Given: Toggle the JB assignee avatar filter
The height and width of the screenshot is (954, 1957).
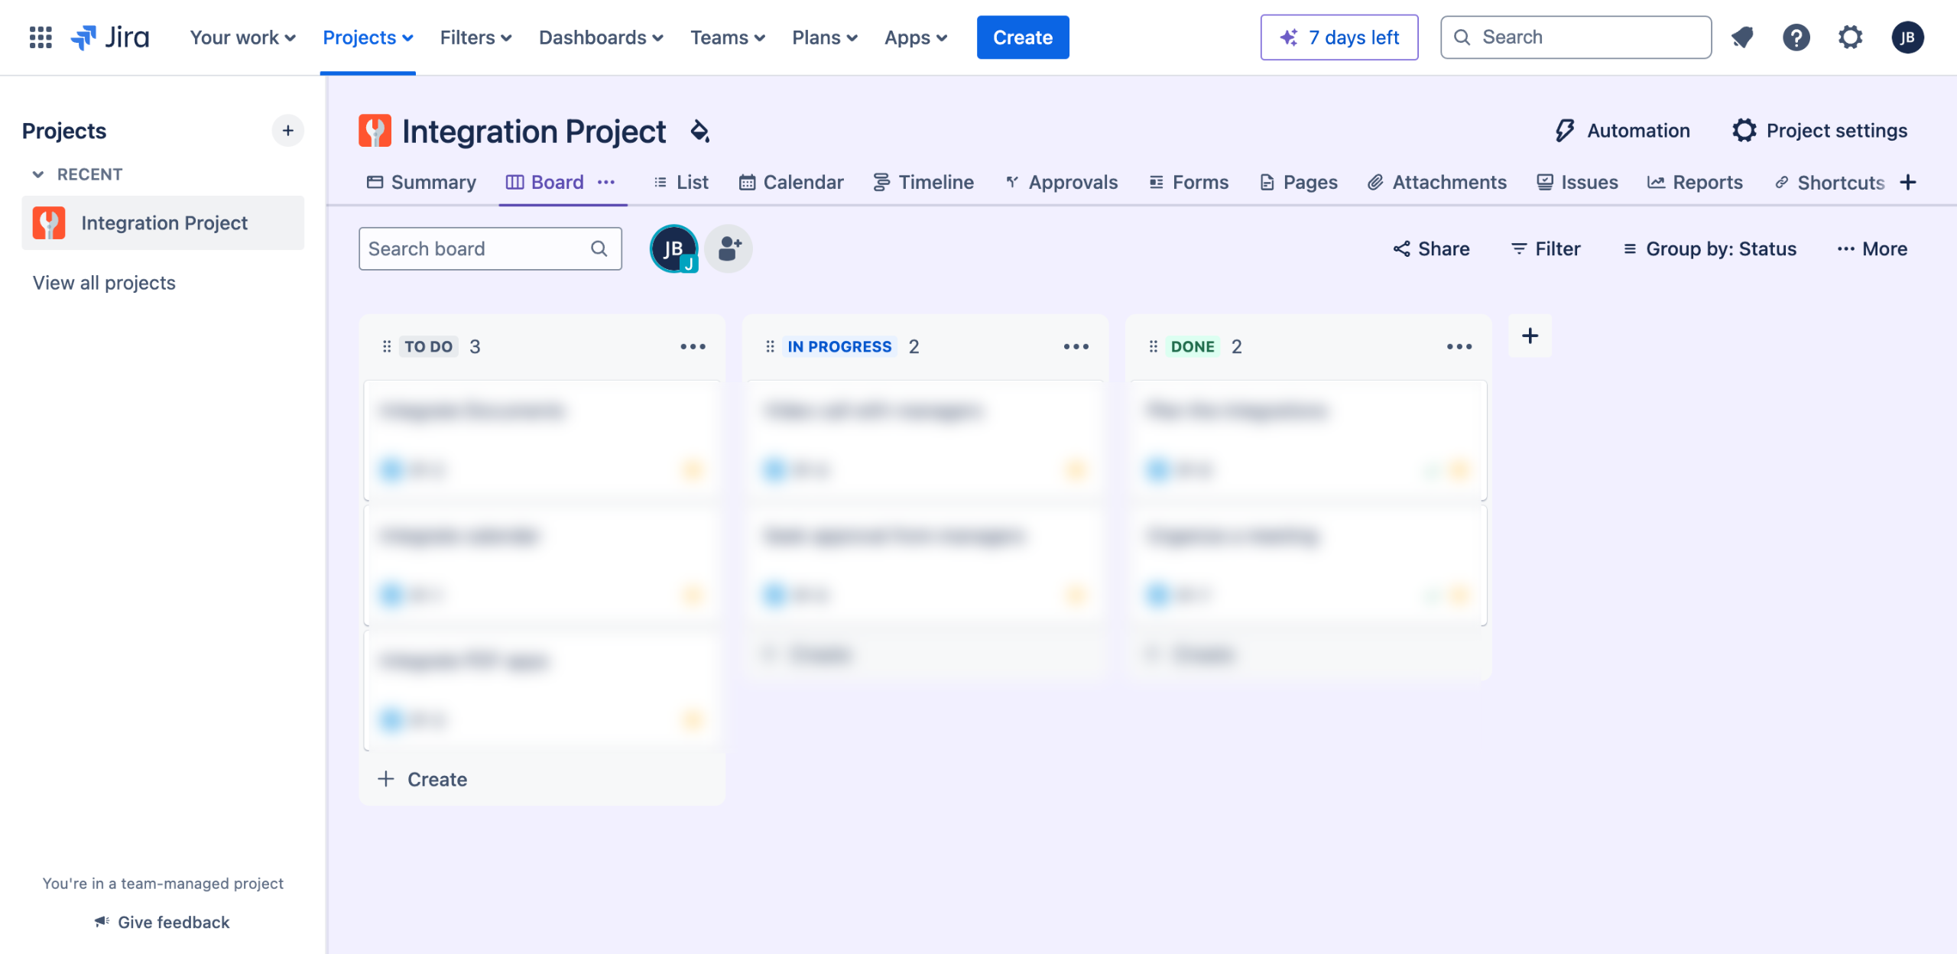Looking at the screenshot, I should click(673, 248).
